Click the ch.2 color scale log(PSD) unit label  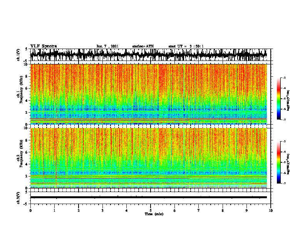(x=288, y=164)
